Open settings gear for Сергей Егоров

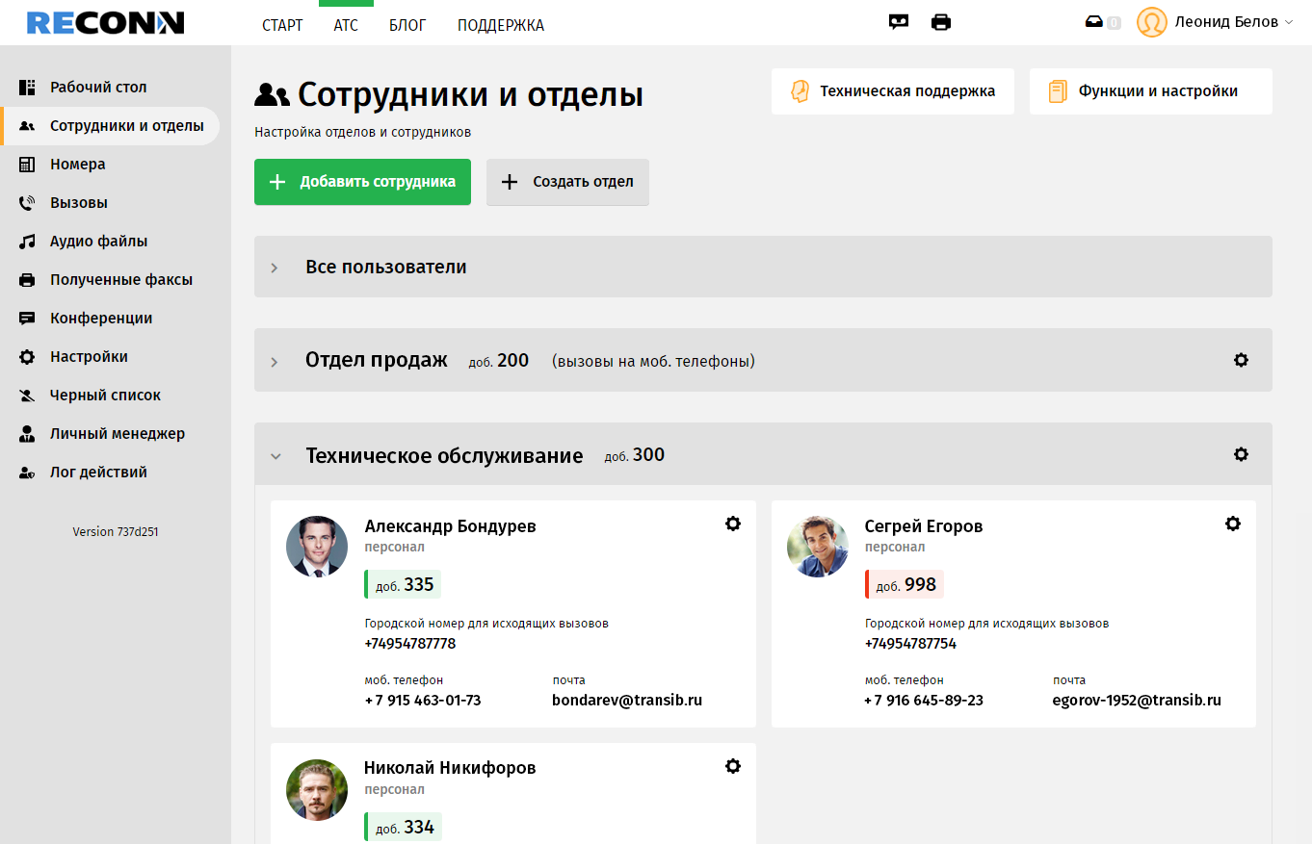pos(1233,524)
